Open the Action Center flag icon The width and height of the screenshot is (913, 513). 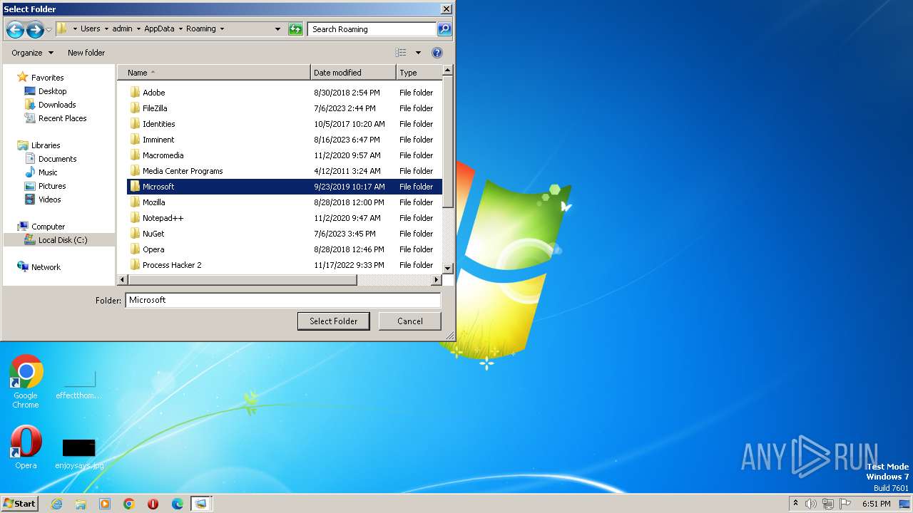[845, 504]
